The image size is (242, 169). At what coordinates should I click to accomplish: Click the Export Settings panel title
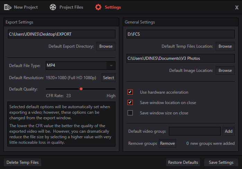(19, 22)
